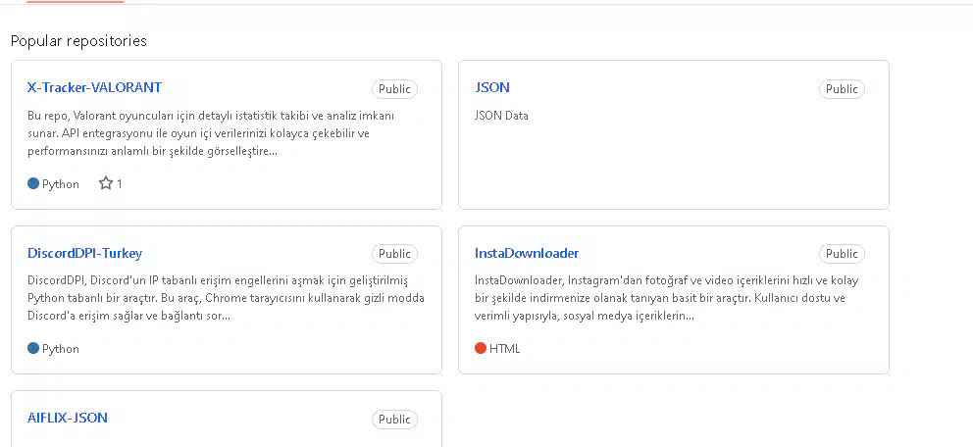Click the star icon on X-Tracker-VALORANT
The width and height of the screenshot is (973, 447).
coord(106,183)
